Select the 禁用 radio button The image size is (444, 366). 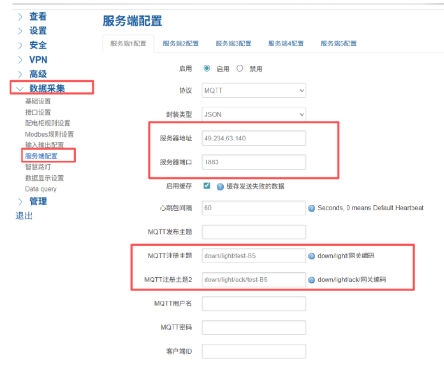pyautogui.click(x=239, y=68)
